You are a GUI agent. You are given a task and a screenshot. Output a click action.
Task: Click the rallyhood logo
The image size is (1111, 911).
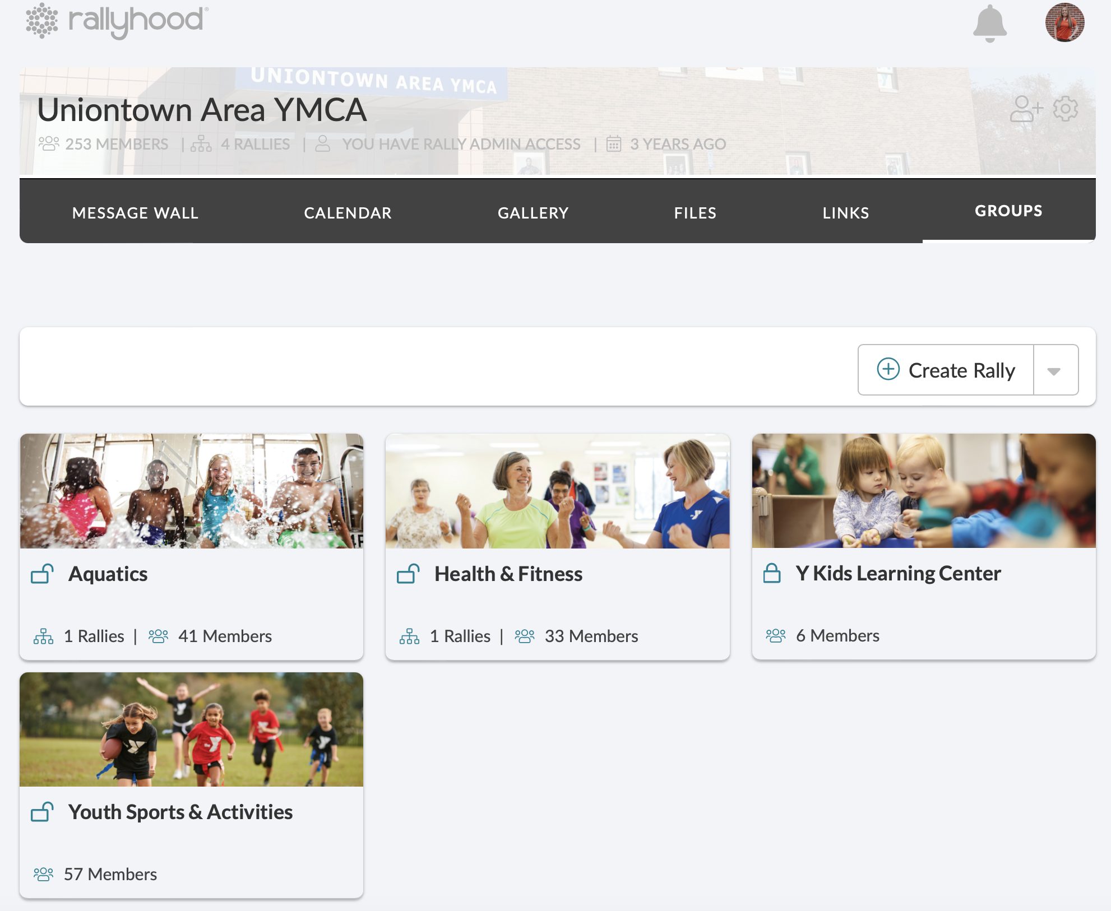coord(117,21)
